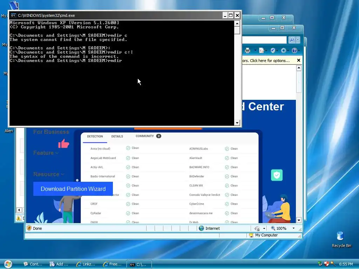Click the third system tray icon
Image resolution: width=359 pixels, height=269 pixels.
333,264
